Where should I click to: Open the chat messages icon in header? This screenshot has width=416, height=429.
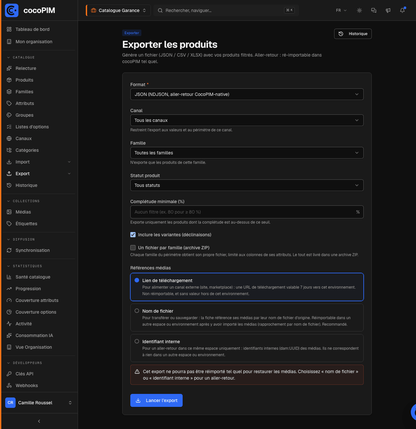click(x=374, y=10)
